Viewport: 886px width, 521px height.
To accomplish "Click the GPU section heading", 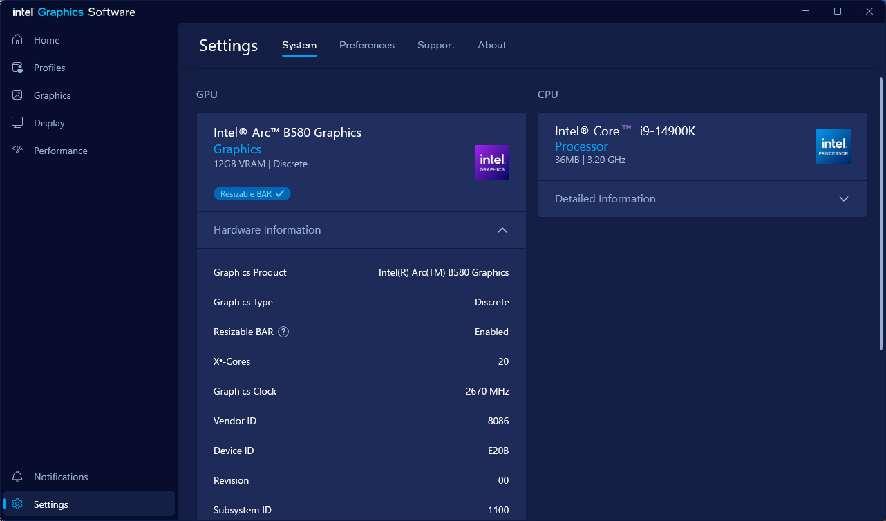I will (207, 95).
